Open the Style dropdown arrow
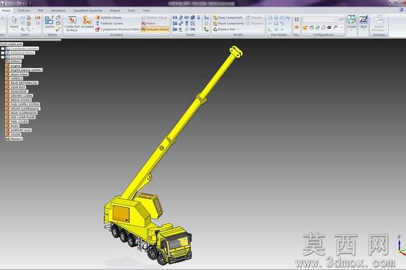 click(x=363, y=31)
